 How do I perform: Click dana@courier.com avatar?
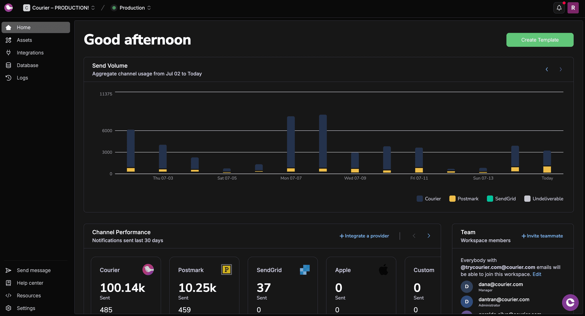pyautogui.click(x=467, y=287)
